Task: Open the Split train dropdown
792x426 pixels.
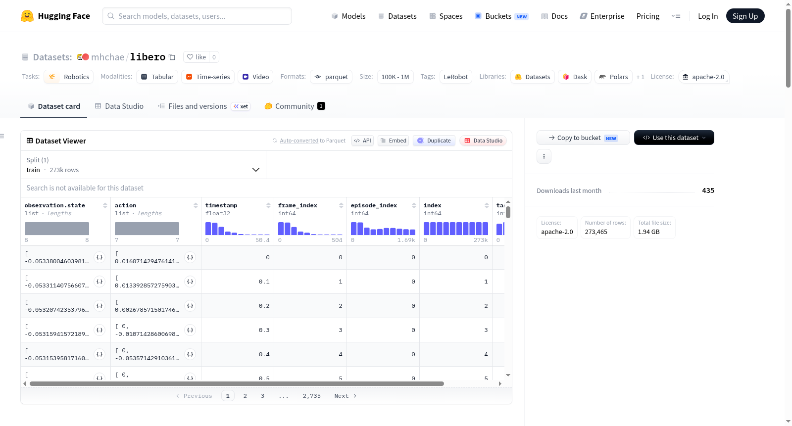Action: coord(143,165)
